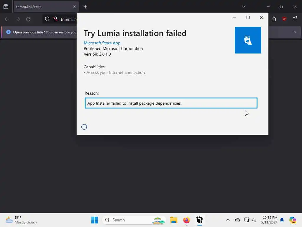Screen dimensions: 302x227
Task: Open a new Firefox tab
Action: click(x=86, y=7)
